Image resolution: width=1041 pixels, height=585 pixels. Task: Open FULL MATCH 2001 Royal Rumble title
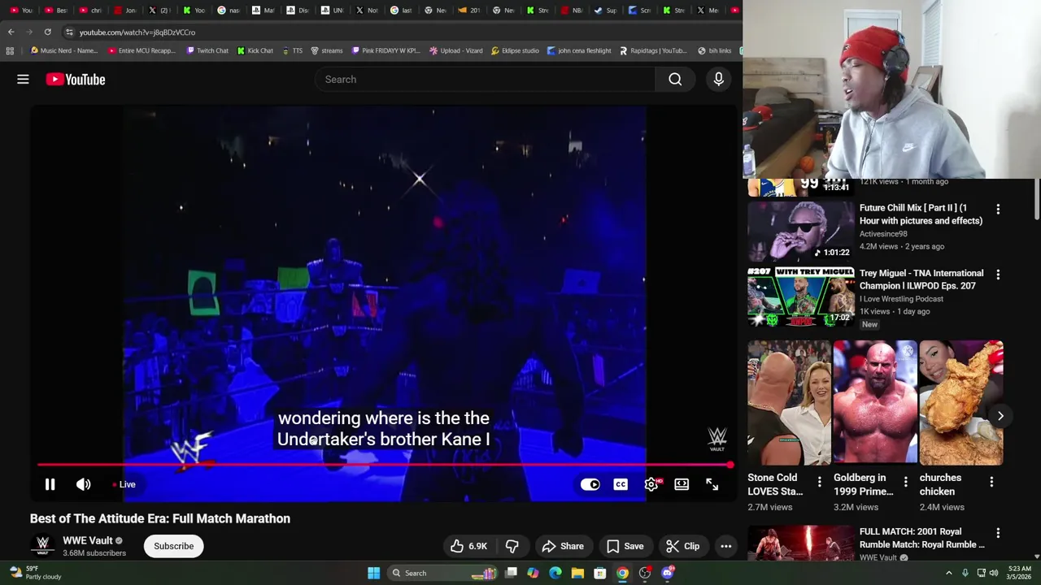pyautogui.click(x=921, y=538)
